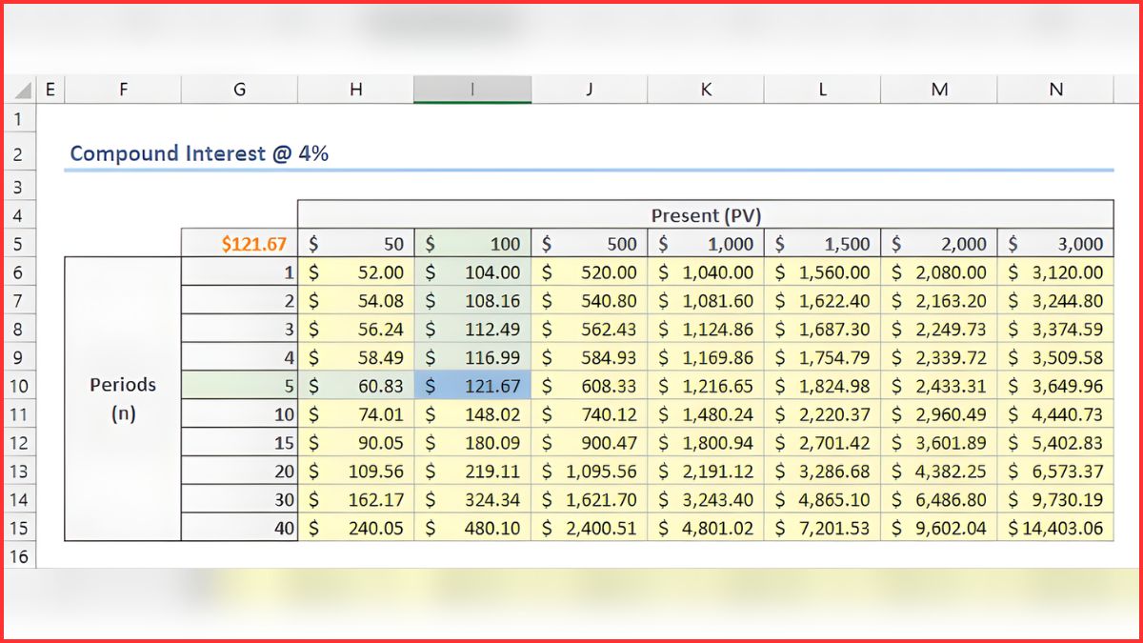Image resolution: width=1143 pixels, height=643 pixels.
Task: Select the highlighted 121.67 cell
Action: pyautogui.click(x=471, y=386)
